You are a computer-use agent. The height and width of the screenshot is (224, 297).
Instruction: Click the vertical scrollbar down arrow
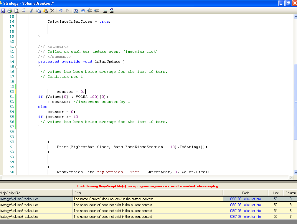(x=295, y=172)
